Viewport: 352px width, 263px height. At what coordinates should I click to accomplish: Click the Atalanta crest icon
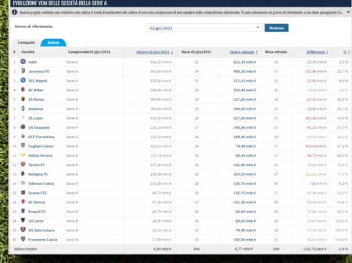(23, 108)
